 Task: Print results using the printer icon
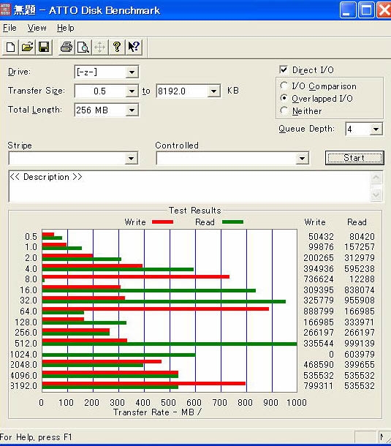67,47
